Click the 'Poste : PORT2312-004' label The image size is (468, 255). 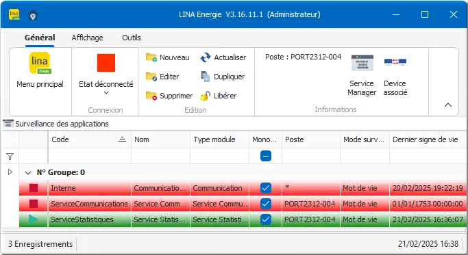(303, 57)
